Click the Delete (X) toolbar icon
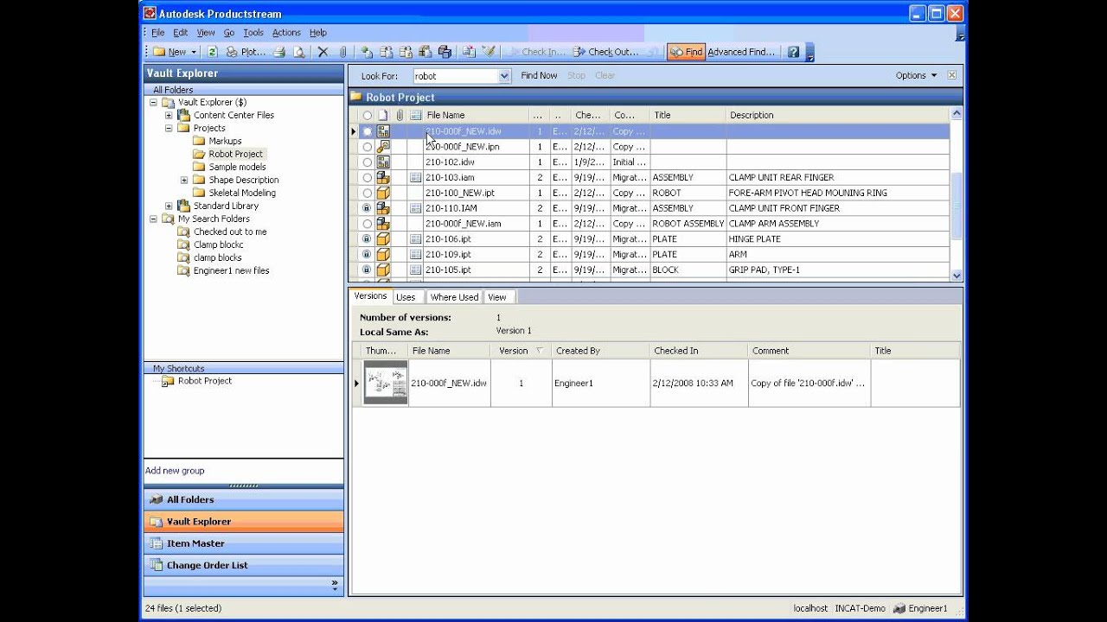1107x622 pixels. click(x=323, y=52)
